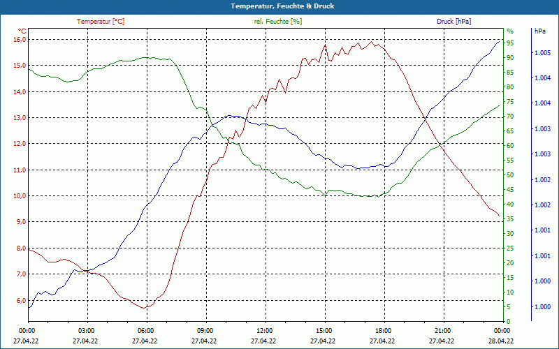Select the red 'Temperatur [°C]' legend label
Image resolution: width=559 pixels, height=349 pixels.
(101, 22)
